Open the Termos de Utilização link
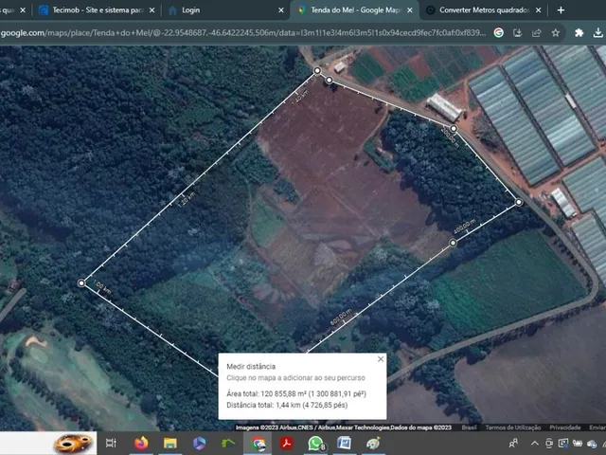This screenshot has width=606, height=455. [x=513, y=428]
